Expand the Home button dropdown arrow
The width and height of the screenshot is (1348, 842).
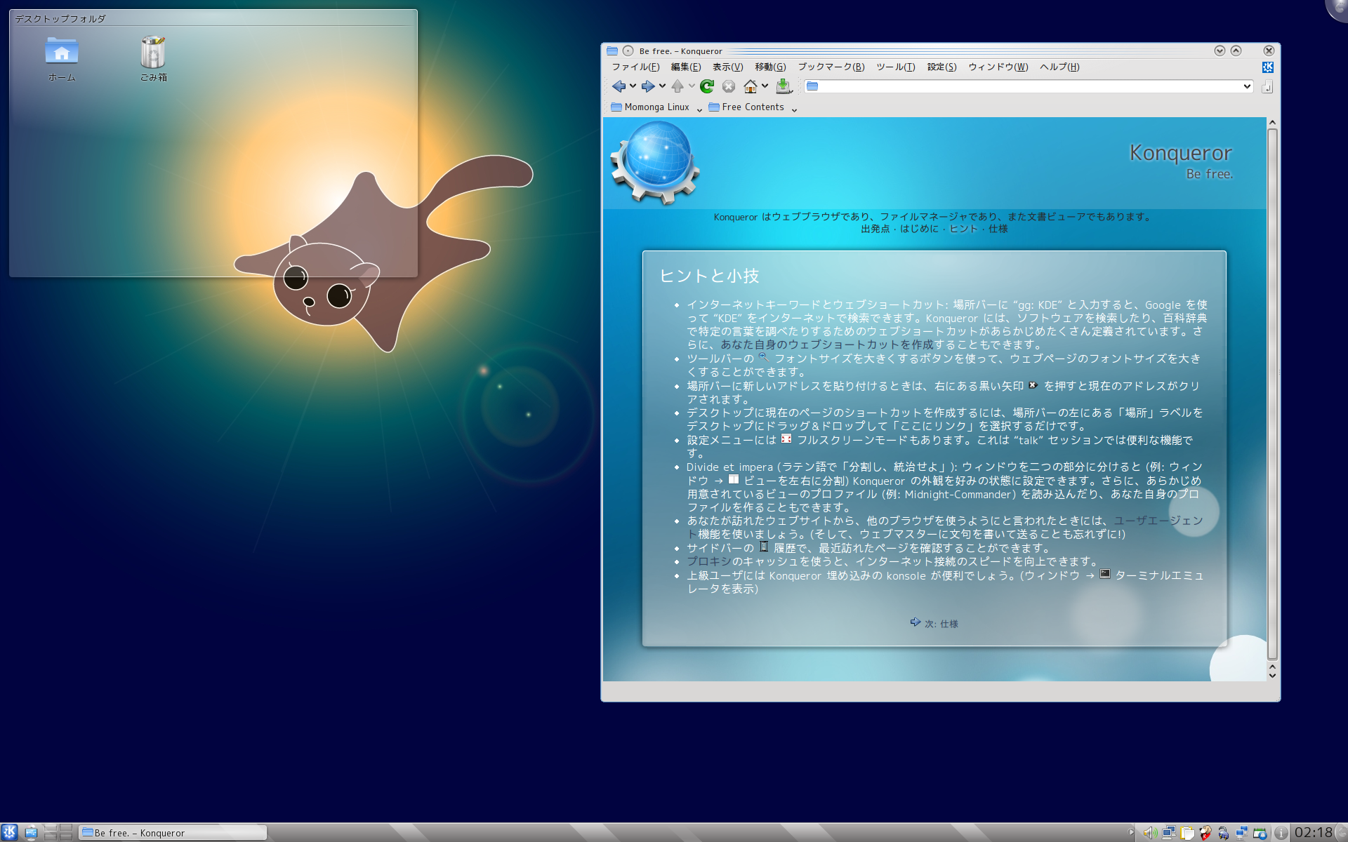click(765, 86)
